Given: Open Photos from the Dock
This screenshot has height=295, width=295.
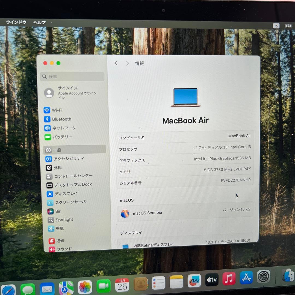Looking at the screenshot, I should [x=85, y=287].
